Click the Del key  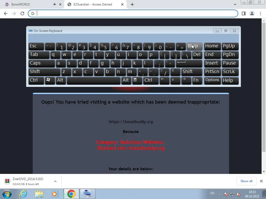pos(197,55)
